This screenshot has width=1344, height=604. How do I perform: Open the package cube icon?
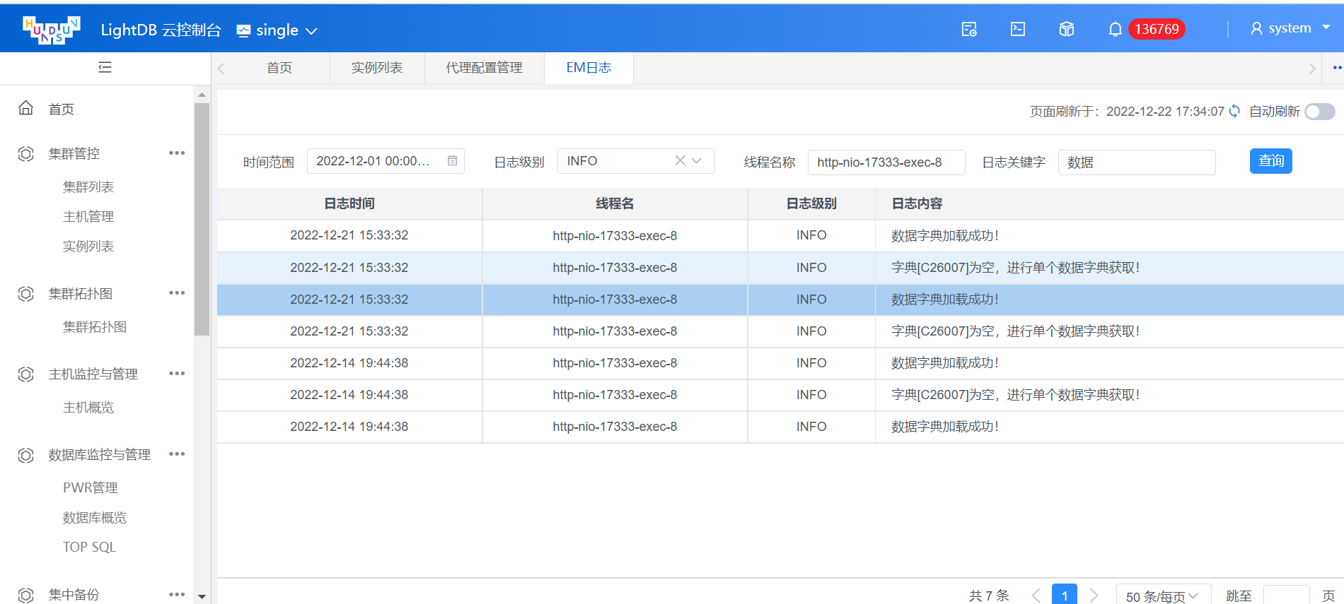[x=1067, y=29]
